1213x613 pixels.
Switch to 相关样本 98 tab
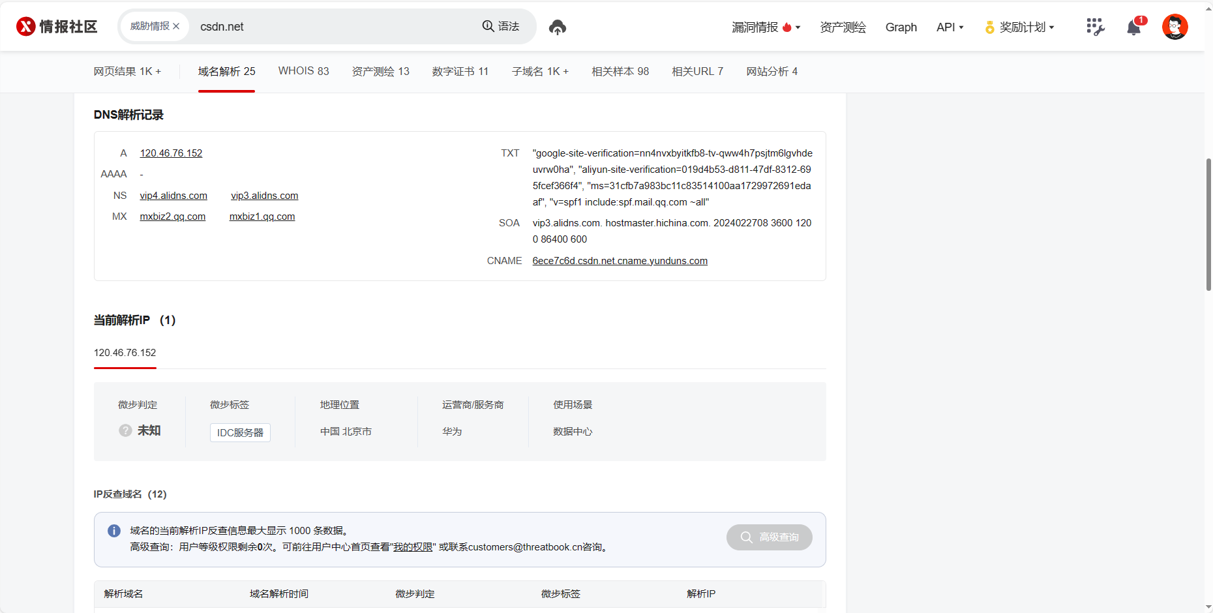click(620, 71)
